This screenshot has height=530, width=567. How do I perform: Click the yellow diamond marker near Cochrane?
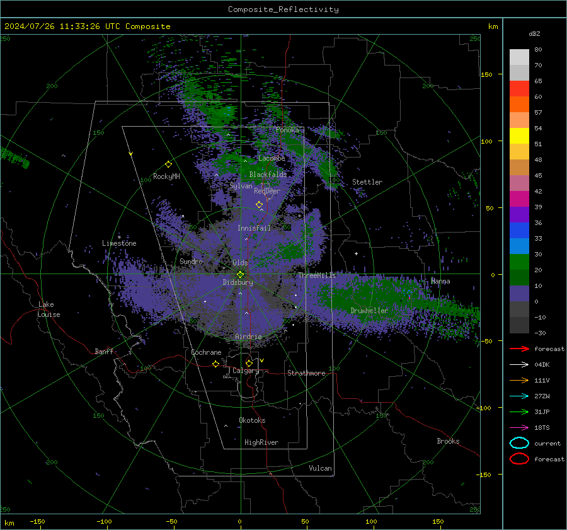point(216,364)
